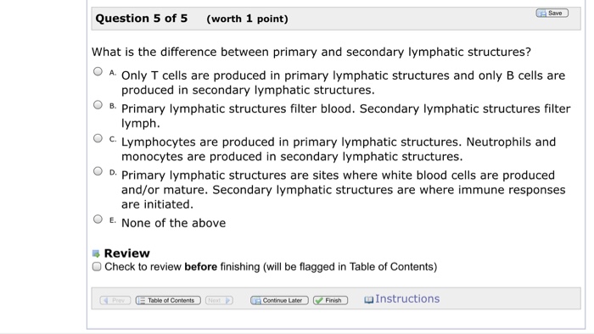
Task: Click the list icon on Table of Contents
Action: coord(141,300)
